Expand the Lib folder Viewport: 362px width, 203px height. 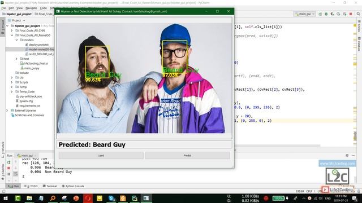[x=12, y=78]
